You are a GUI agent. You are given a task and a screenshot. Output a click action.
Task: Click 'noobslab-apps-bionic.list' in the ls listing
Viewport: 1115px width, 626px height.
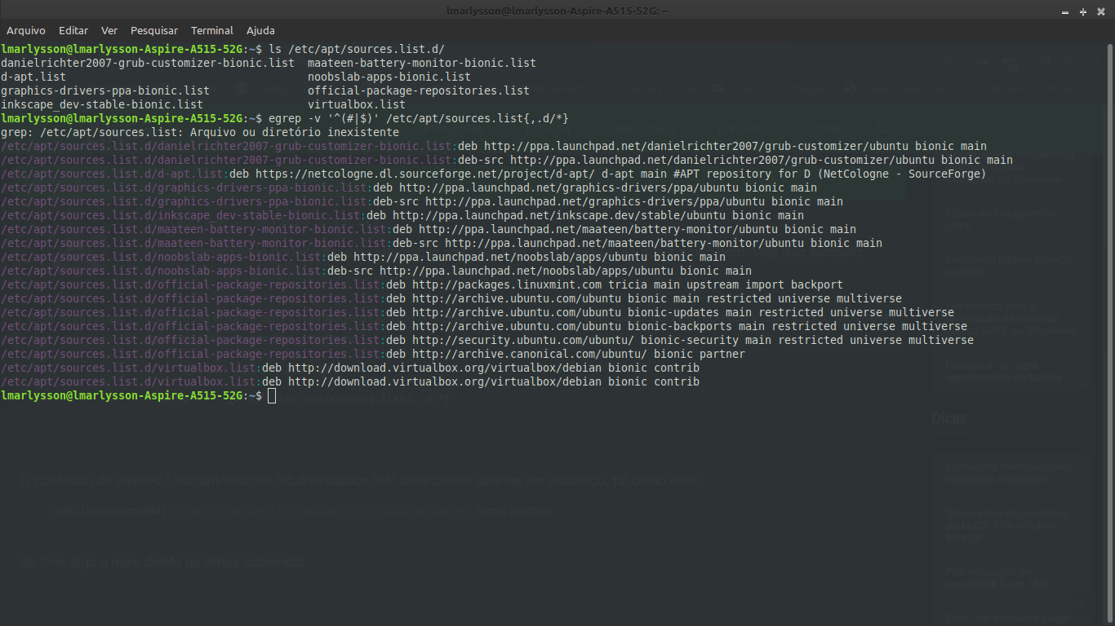tap(389, 77)
